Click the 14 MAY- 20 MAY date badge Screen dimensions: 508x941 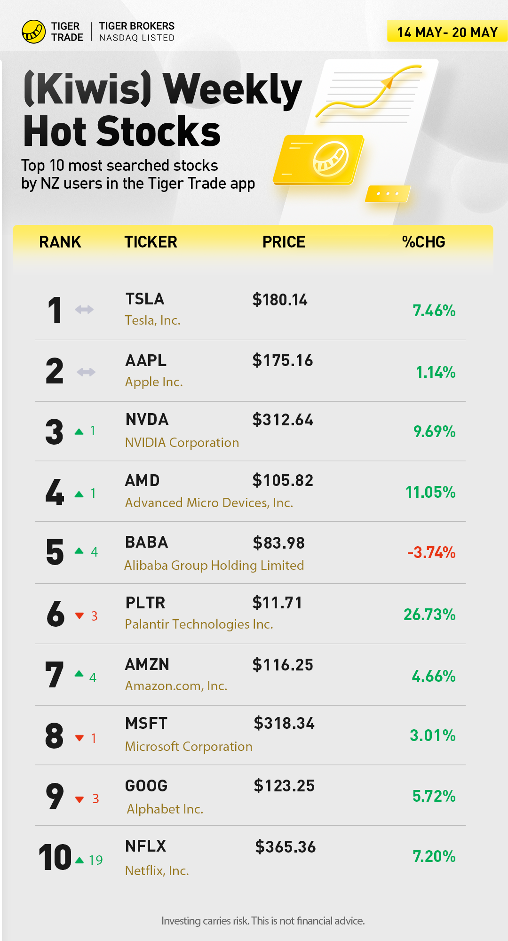coord(447,32)
